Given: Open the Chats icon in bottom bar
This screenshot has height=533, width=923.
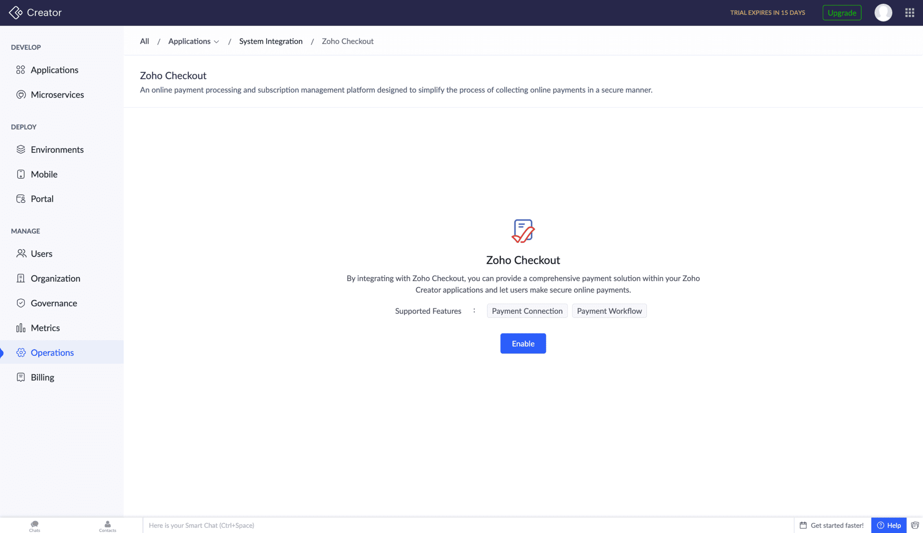Looking at the screenshot, I should coord(35,526).
